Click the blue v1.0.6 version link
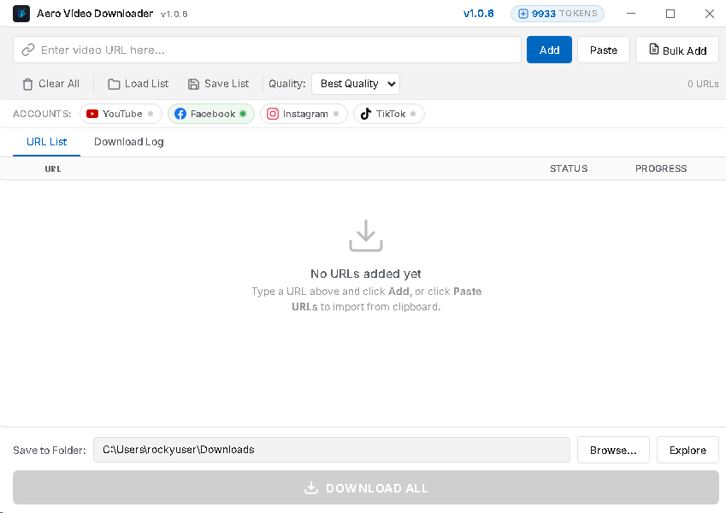This screenshot has height=513, width=726. pos(478,14)
